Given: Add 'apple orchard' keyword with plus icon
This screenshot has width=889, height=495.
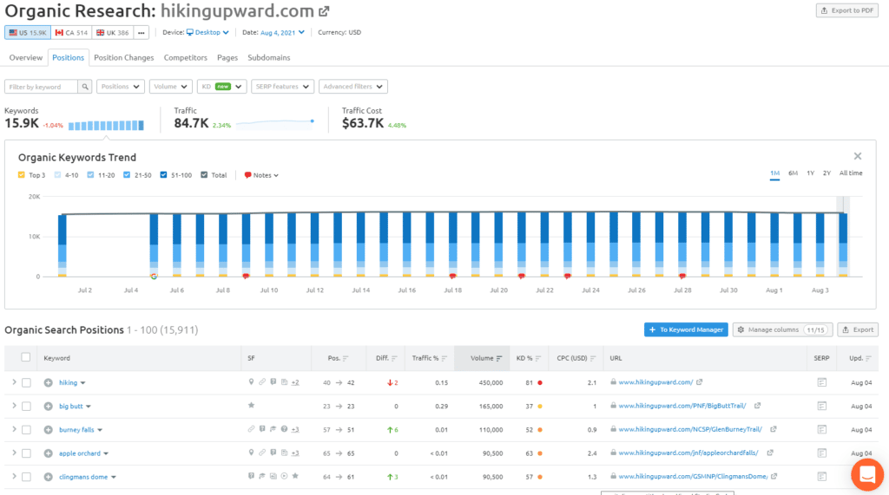Looking at the screenshot, I should click(49, 453).
